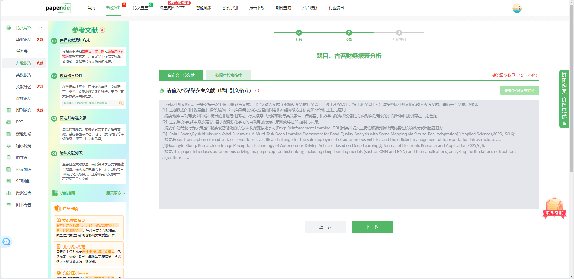Collapse the 论文写作 sidebar section
This screenshot has height=279, width=574.
[41, 28]
